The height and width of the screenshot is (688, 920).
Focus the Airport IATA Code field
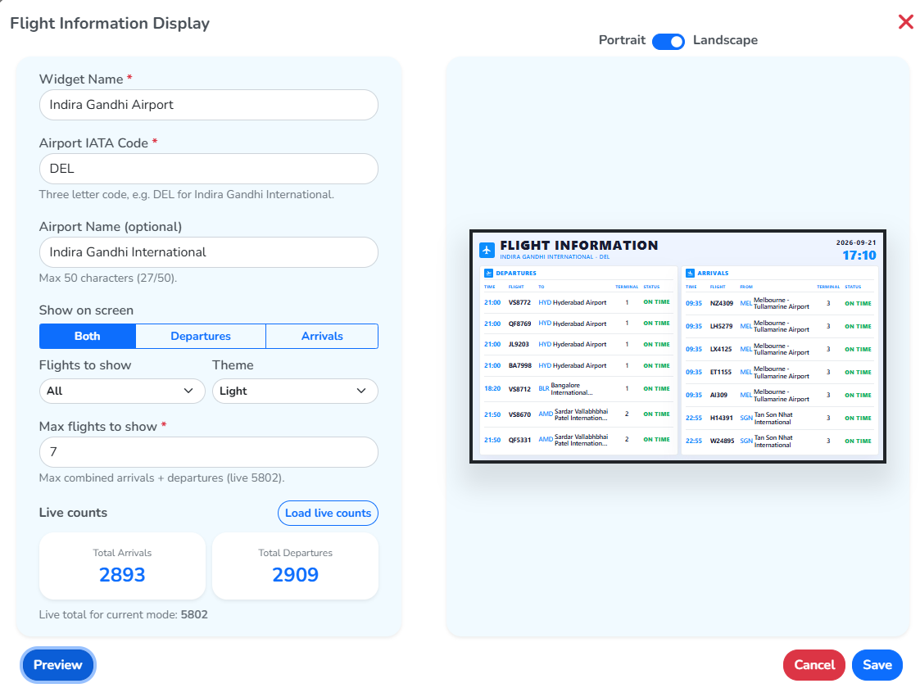209,169
